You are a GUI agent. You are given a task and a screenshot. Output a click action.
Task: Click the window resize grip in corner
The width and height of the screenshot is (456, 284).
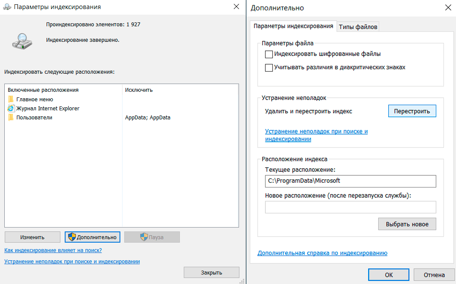(x=242, y=281)
